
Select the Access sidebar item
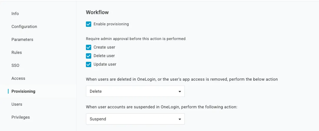tap(18, 78)
